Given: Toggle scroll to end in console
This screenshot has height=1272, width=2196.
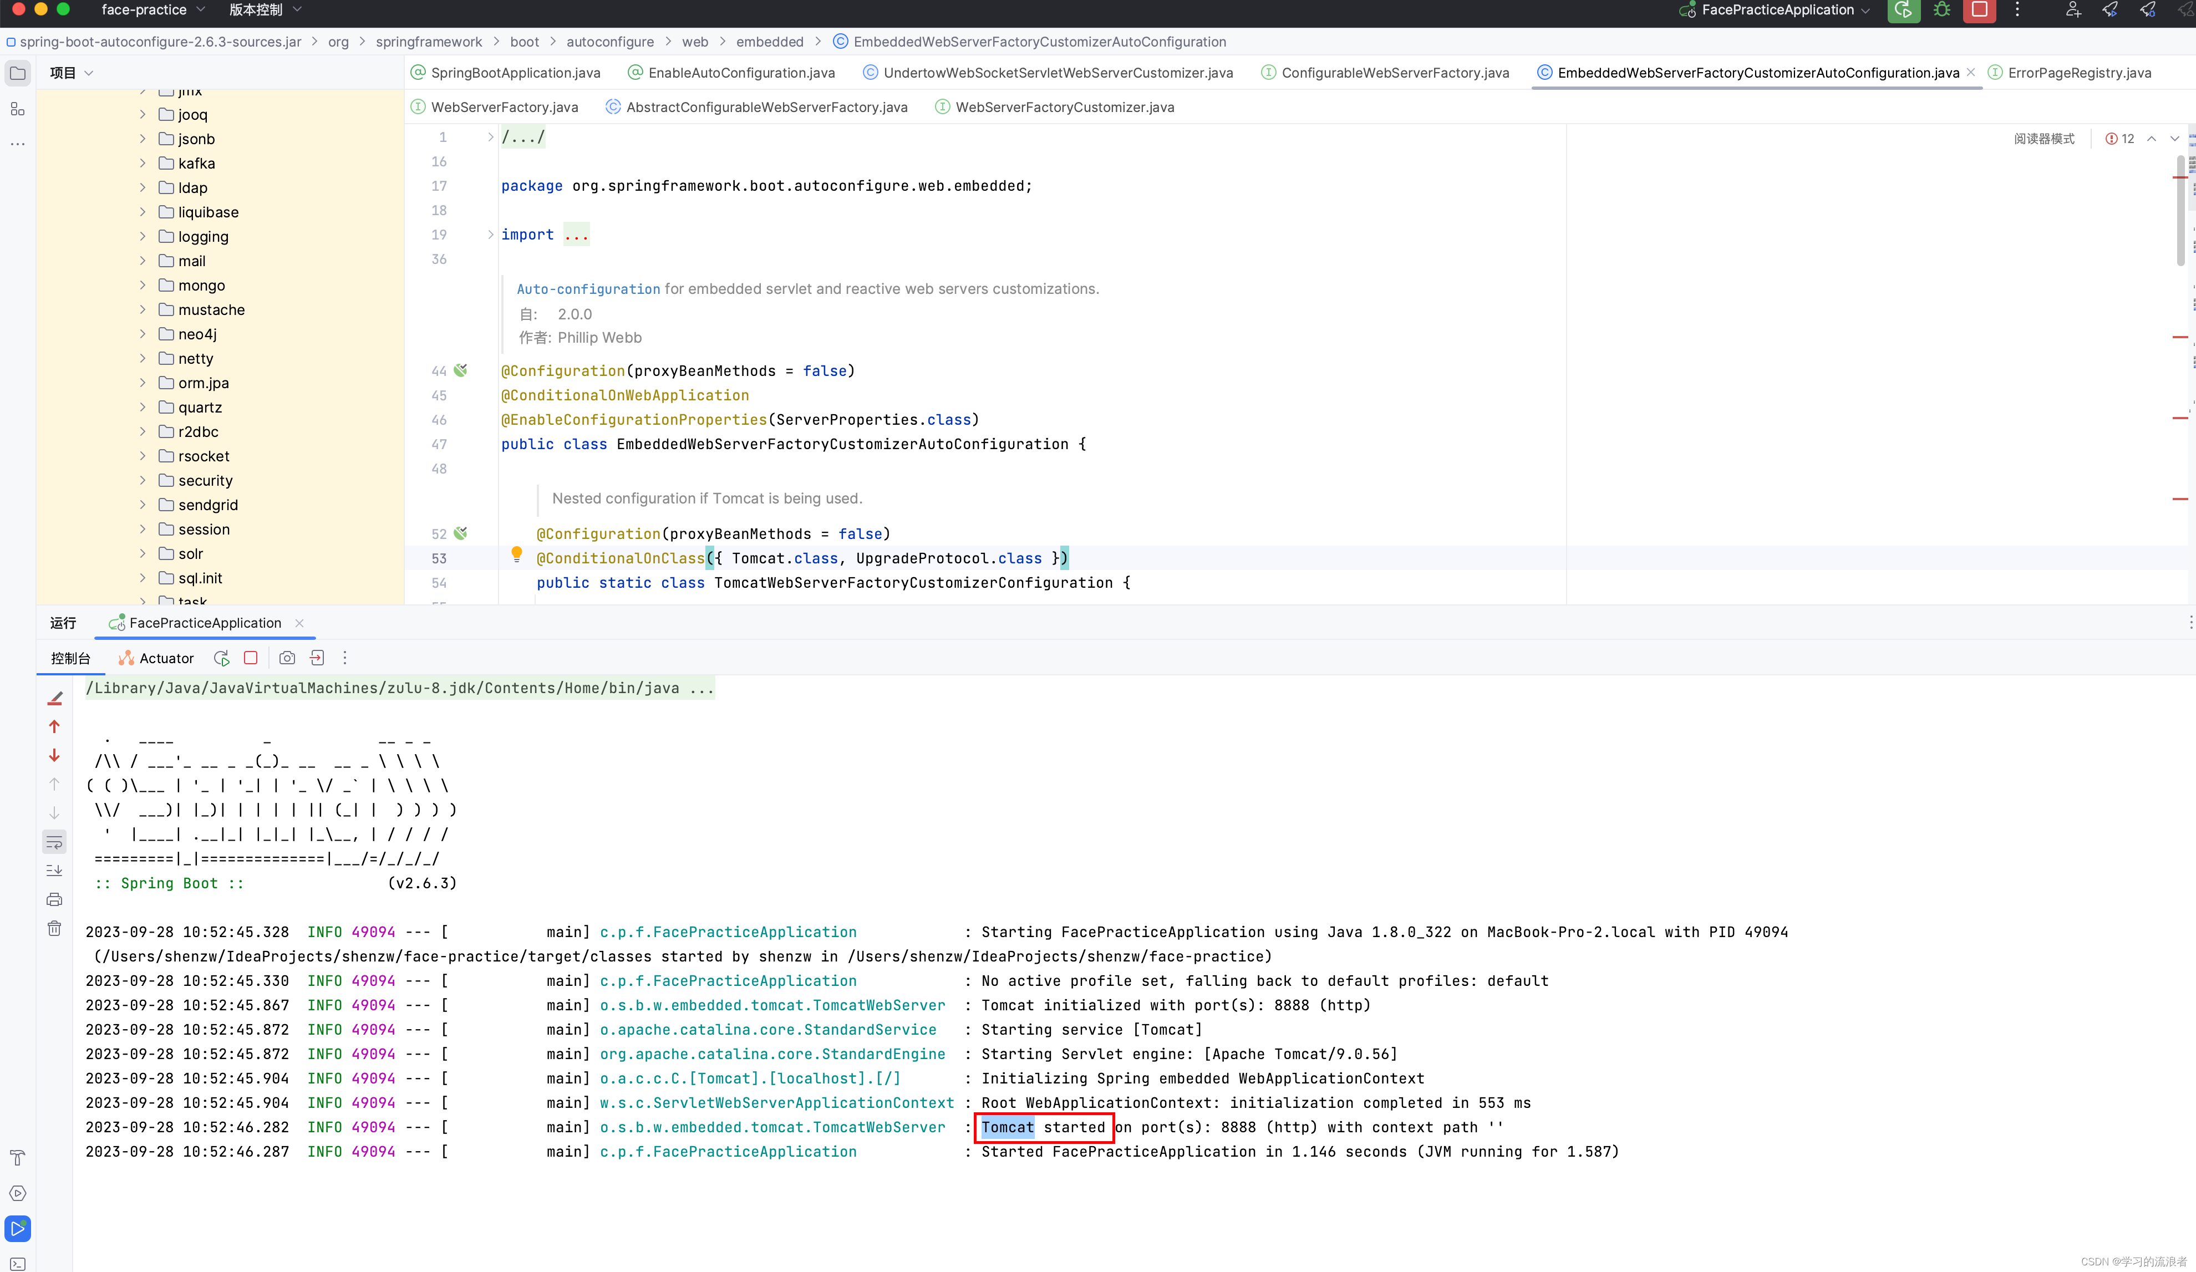Looking at the screenshot, I should click(x=54, y=871).
